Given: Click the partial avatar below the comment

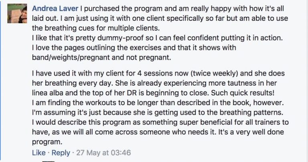Looking at the screenshot, I should 48,161.
